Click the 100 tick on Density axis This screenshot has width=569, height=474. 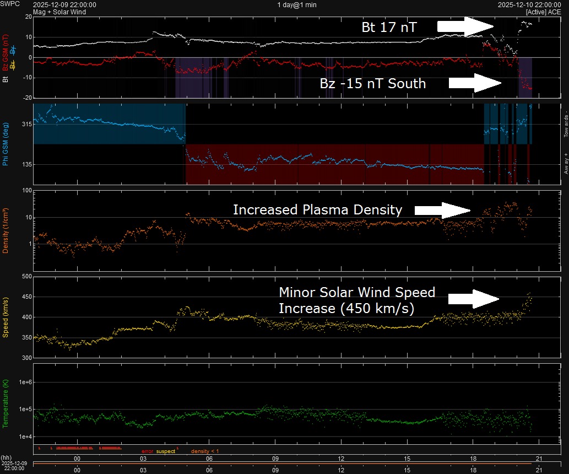pos(27,190)
